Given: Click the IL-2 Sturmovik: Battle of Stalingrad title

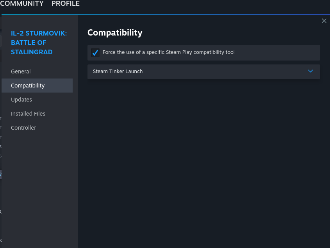Looking at the screenshot, I should (39, 43).
